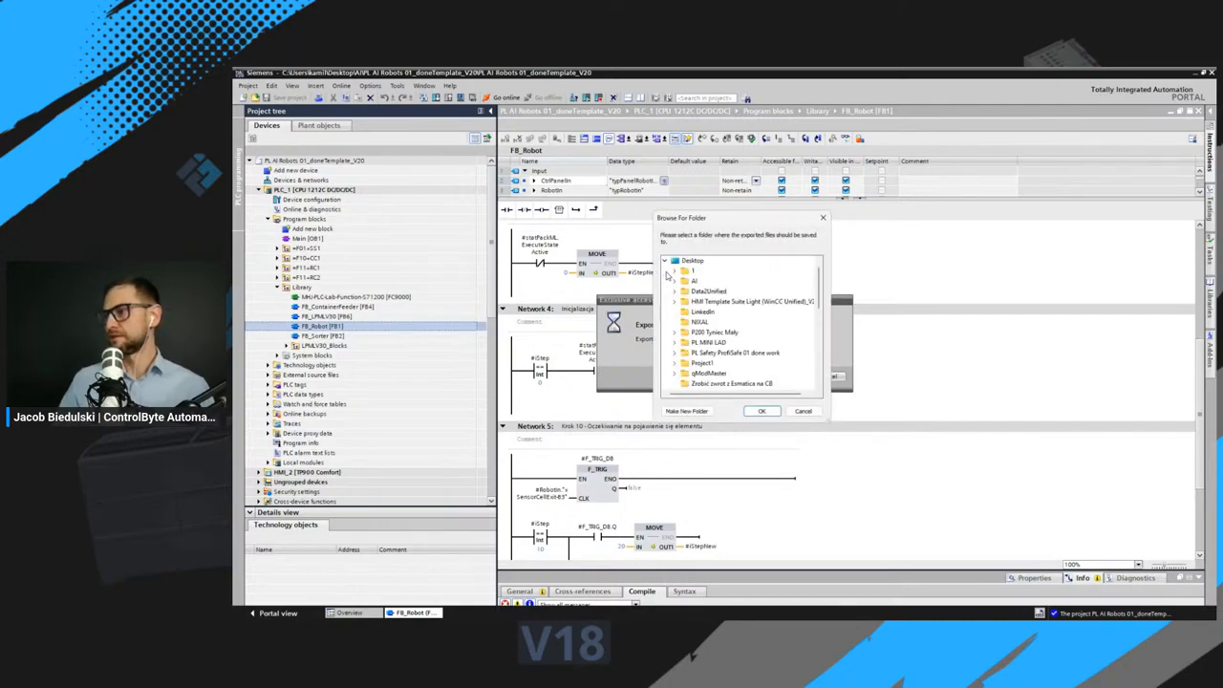The width and height of the screenshot is (1223, 688).
Task: Switch to the Plant objects tab
Action: (319, 125)
